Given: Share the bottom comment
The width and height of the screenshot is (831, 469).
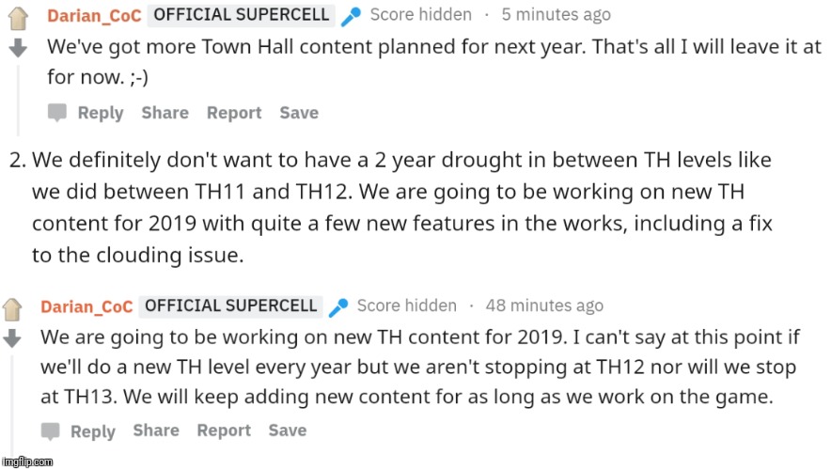Looking at the screenshot, I should click(x=156, y=430).
